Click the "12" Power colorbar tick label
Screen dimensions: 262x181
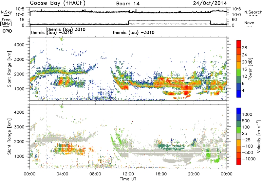coord(244,76)
